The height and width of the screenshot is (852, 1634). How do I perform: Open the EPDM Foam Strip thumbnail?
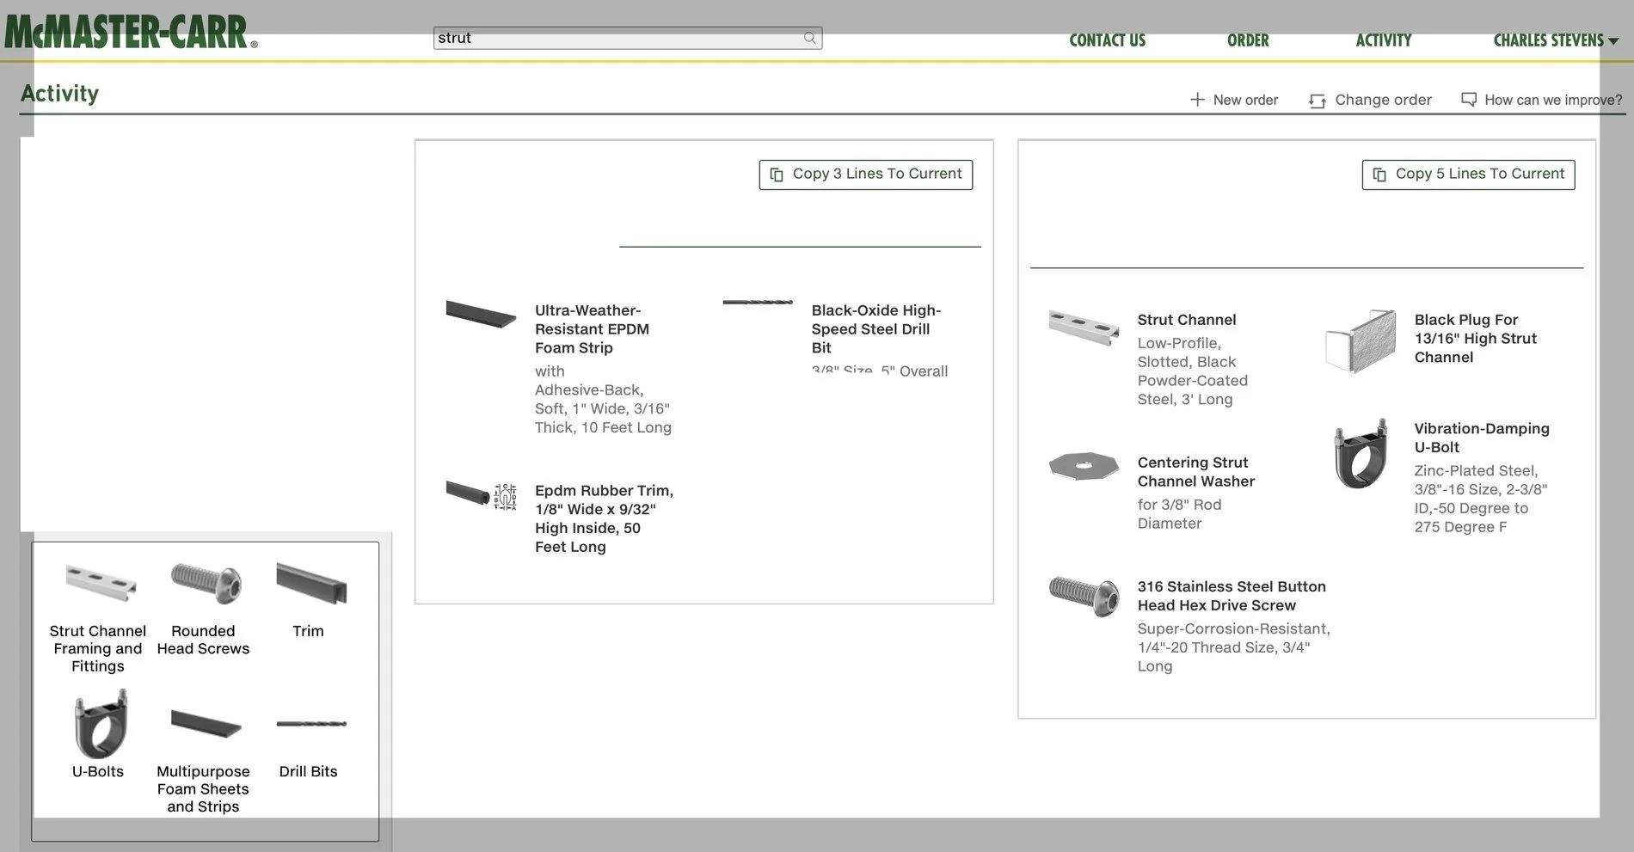tap(481, 313)
